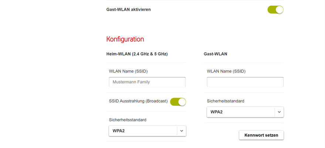Click the red Konfiguration heading
325x148 pixels.
click(x=125, y=39)
